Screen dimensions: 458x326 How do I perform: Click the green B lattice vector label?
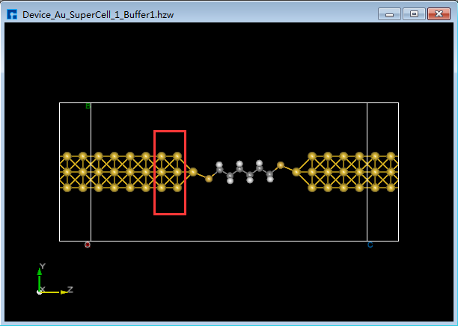[88, 107]
